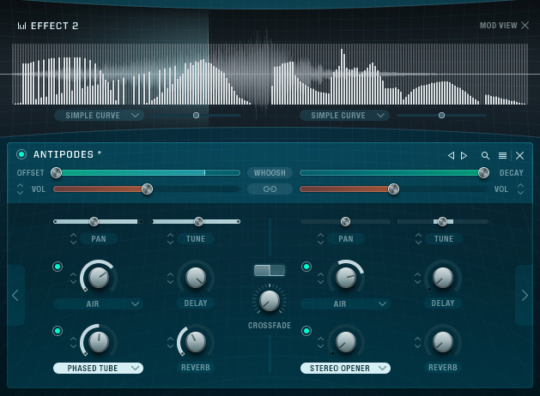Open the preset list menu icon
This screenshot has height=396, width=540.
(x=502, y=155)
